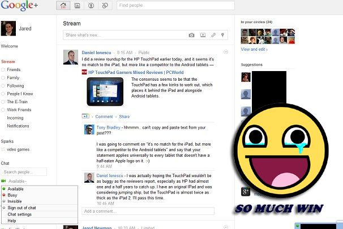The width and height of the screenshot is (343, 229).
Task: Open Jared Newman's name on the post
Action: tap(96, 227)
